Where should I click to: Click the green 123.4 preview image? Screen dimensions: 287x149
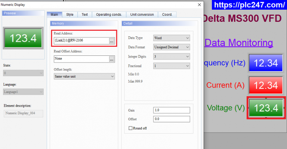23,38
